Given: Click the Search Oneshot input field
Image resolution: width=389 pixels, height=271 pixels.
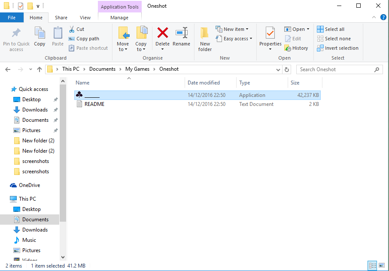Looking at the screenshot, I should 335,69.
